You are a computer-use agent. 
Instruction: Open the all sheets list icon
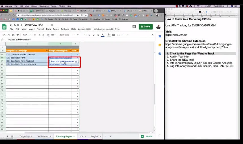(12, 136)
